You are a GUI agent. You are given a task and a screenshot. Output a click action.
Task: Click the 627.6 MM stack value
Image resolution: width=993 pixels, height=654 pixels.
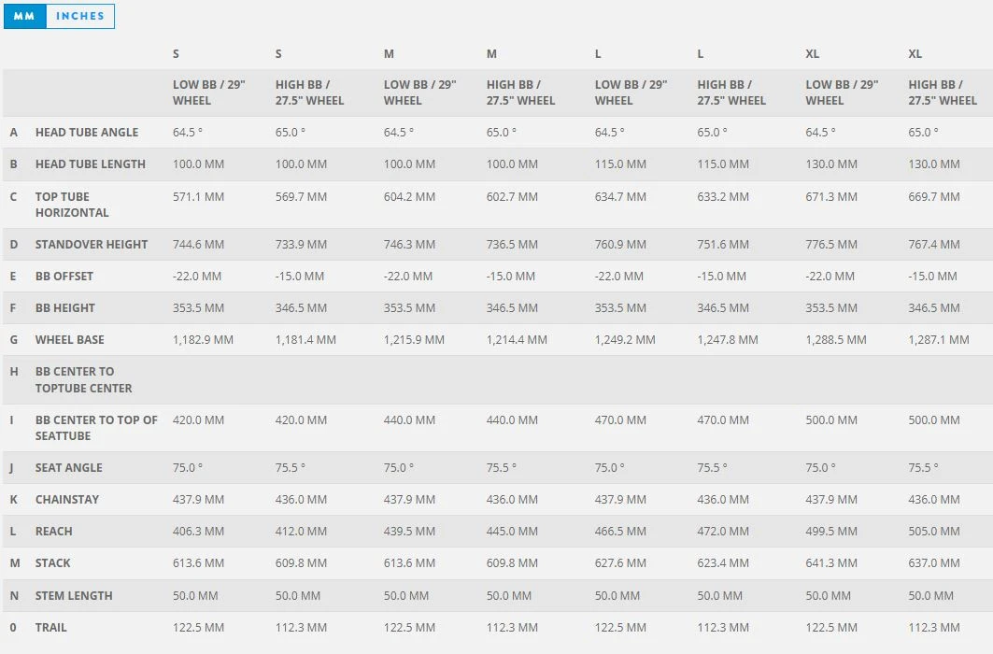coord(620,563)
